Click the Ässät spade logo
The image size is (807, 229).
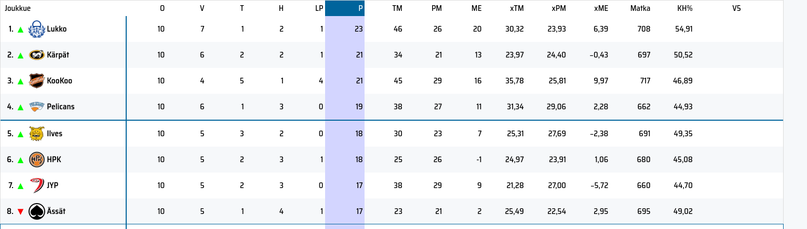coord(36,211)
